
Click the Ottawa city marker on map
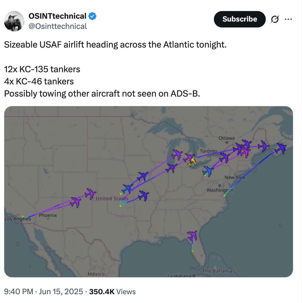coord(227,142)
